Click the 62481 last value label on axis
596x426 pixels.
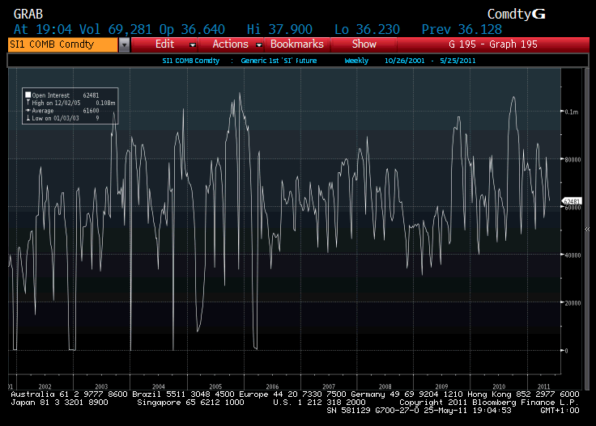[x=572, y=200]
